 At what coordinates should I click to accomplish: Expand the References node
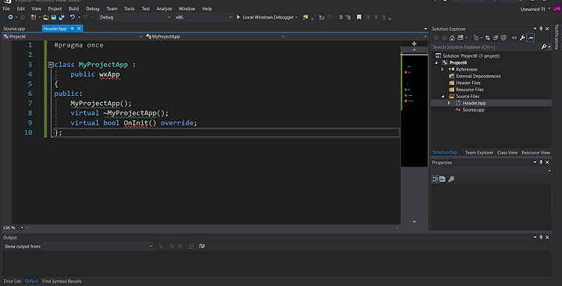click(443, 69)
